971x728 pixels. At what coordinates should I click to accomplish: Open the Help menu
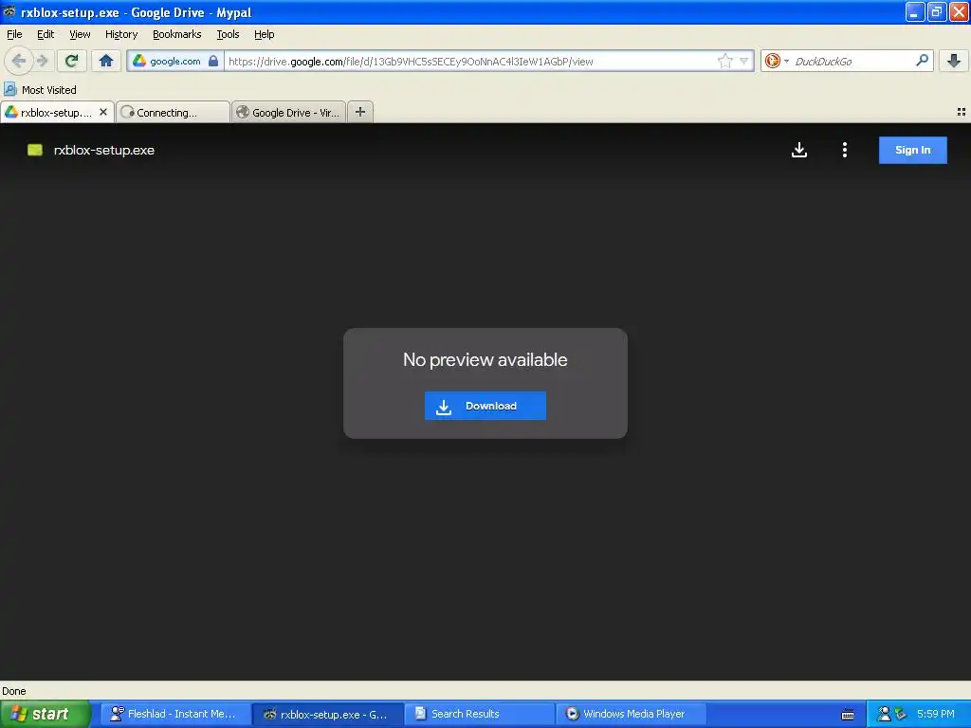[264, 34]
